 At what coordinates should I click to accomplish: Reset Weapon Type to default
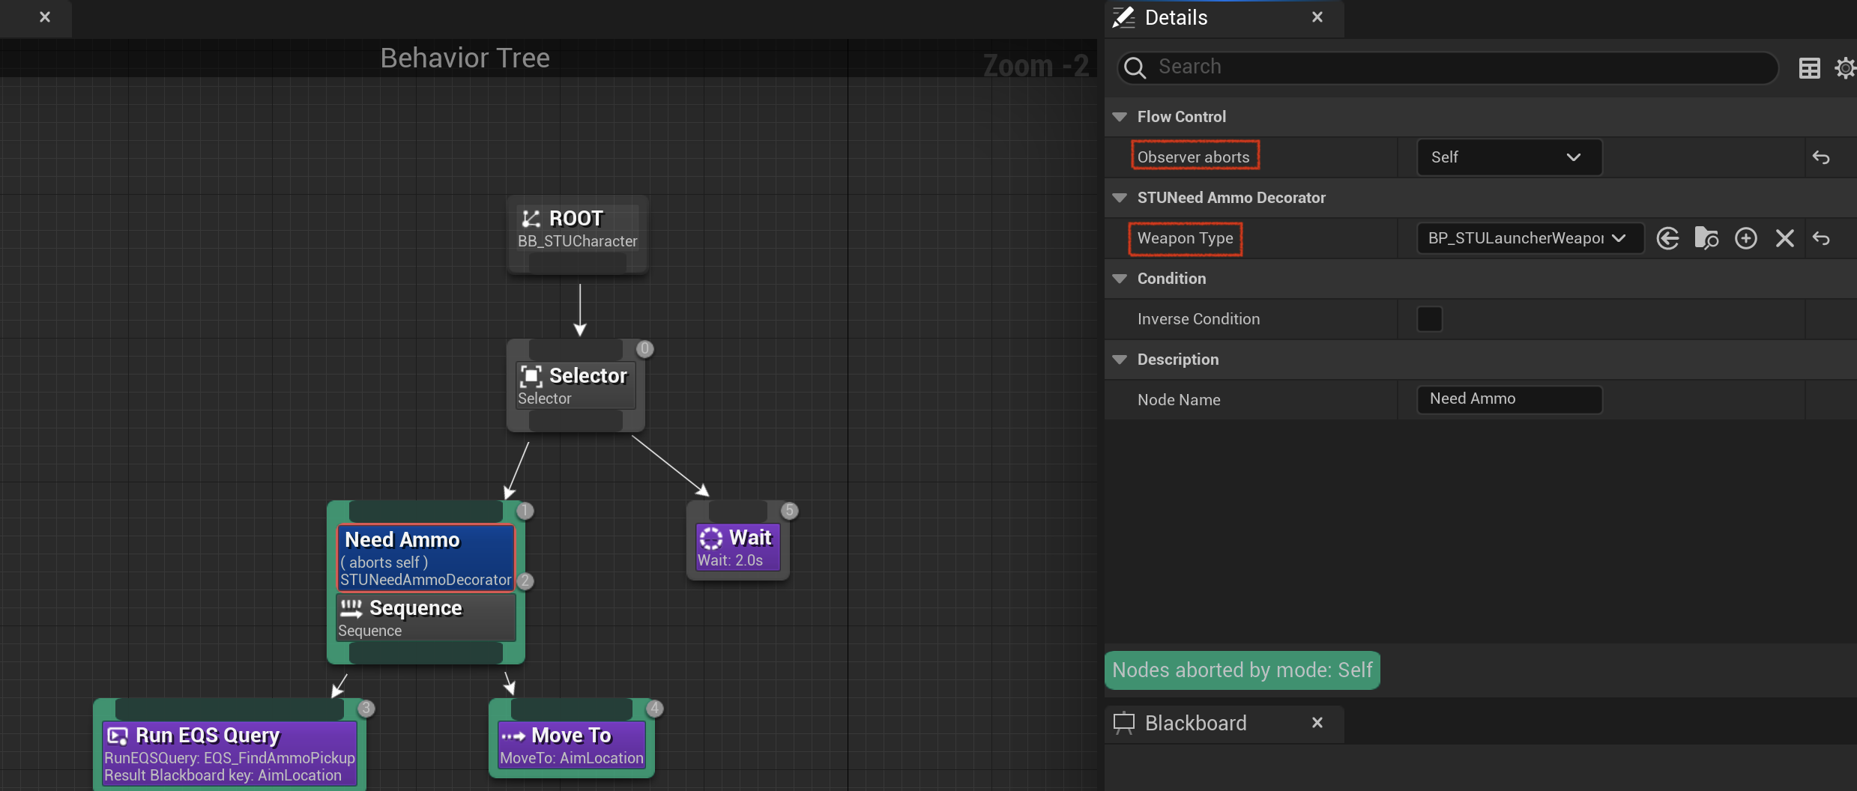click(1821, 238)
